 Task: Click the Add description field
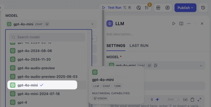click(120, 34)
